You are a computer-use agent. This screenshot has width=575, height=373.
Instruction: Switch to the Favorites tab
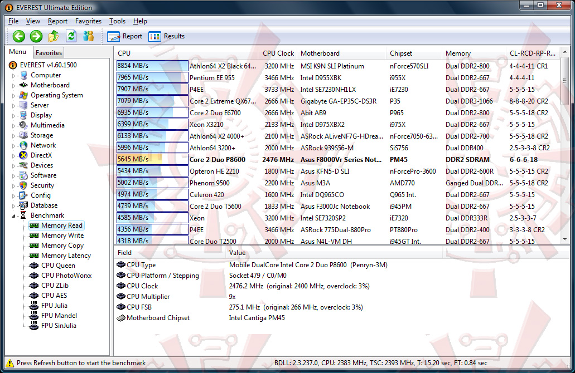[49, 53]
